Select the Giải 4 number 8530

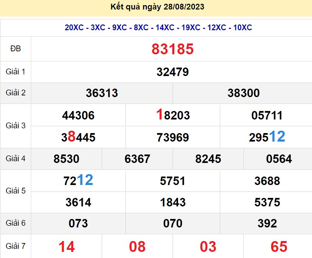[x=66, y=159]
